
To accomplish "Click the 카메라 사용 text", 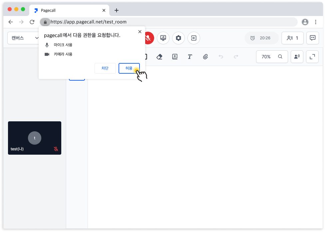I will click(x=63, y=54).
